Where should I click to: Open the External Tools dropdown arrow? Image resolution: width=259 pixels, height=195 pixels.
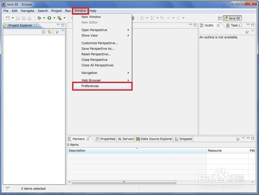click(x=64, y=18)
